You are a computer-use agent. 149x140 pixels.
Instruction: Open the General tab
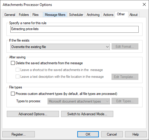[x=10, y=15]
